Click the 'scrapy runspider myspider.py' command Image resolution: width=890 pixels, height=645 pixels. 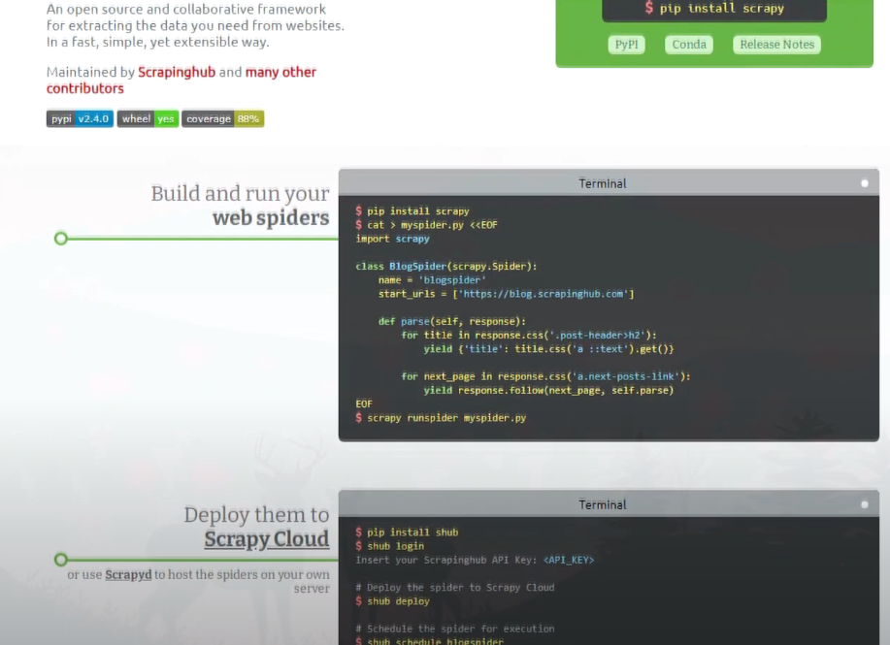coord(441,417)
